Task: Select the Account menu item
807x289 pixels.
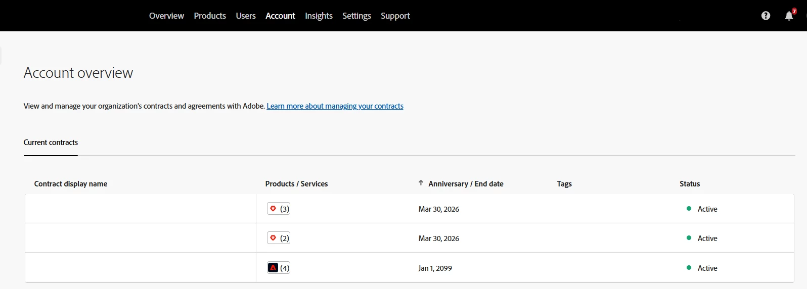Action: coord(280,16)
